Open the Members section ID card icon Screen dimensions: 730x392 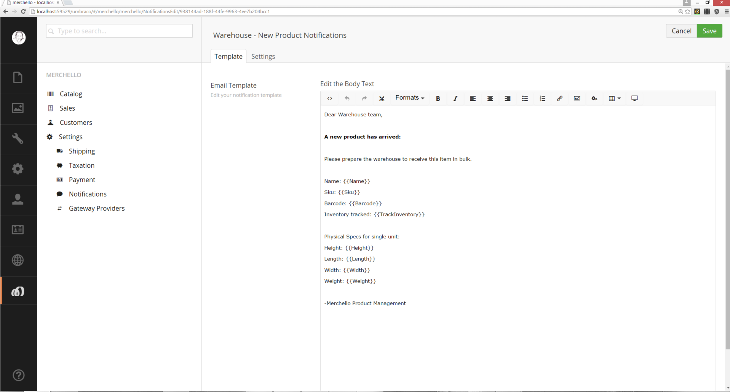click(18, 230)
